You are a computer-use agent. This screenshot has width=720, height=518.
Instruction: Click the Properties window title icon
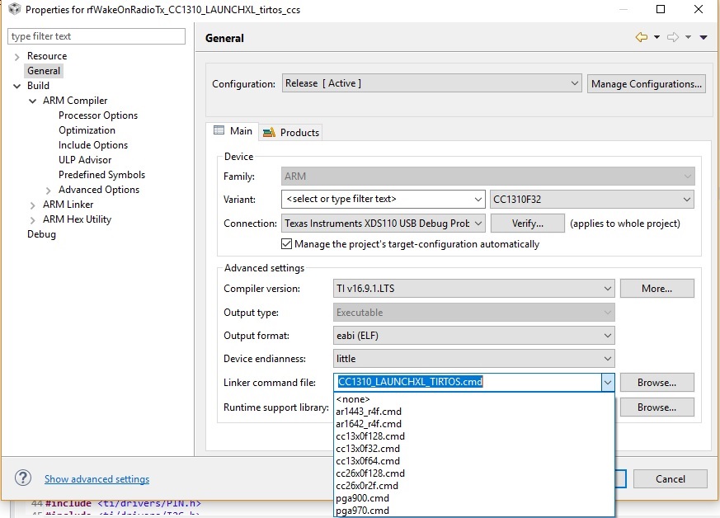coord(15,9)
